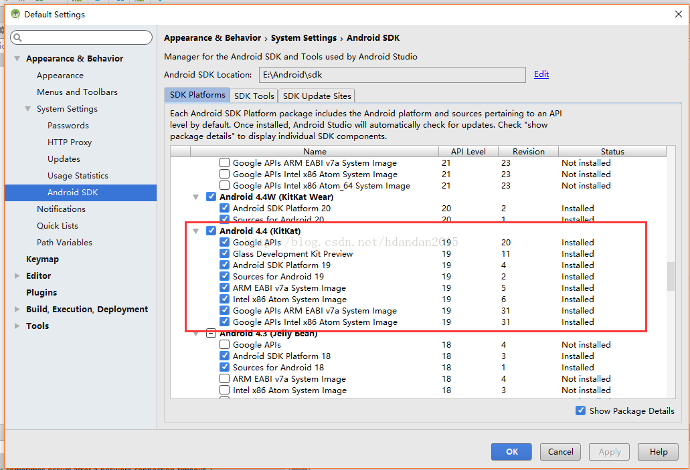
Task: Toggle Android SDK Platform 19 checkbox
Action: coord(224,265)
